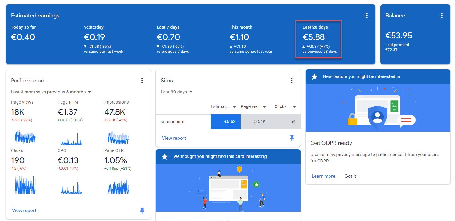Click the star on the interesting card banner

click(164, 157)
